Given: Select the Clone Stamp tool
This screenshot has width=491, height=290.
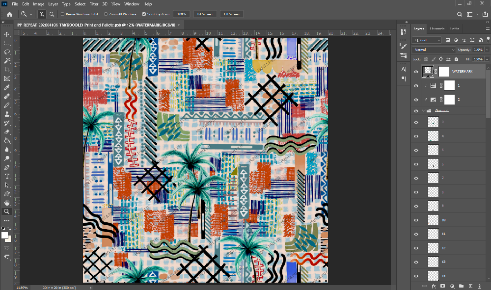Looking at the screenshot, I should pos(6,114).
